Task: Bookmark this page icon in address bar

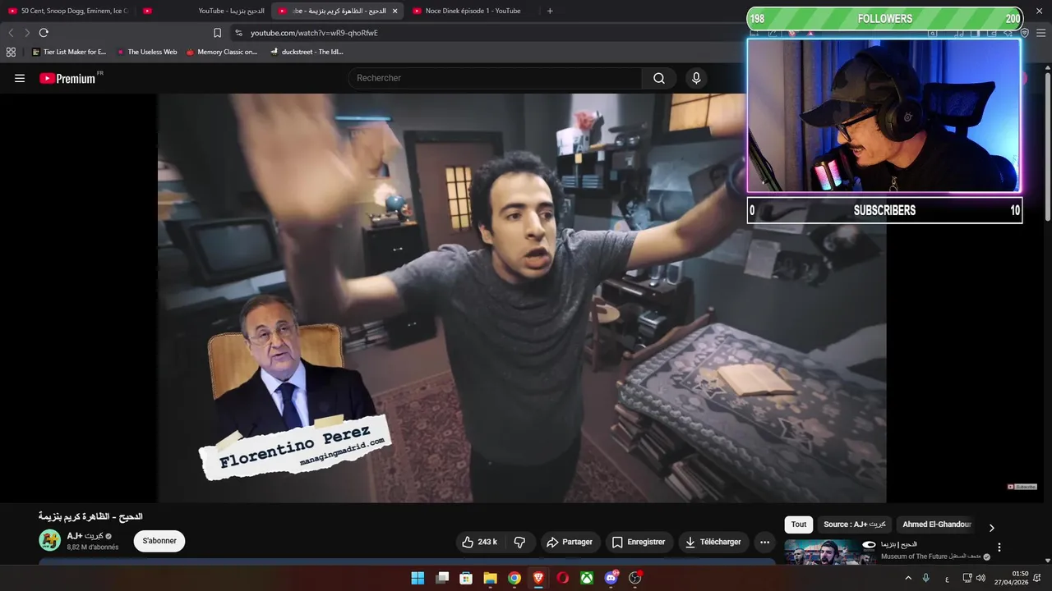Action: [x=217, y=33]
